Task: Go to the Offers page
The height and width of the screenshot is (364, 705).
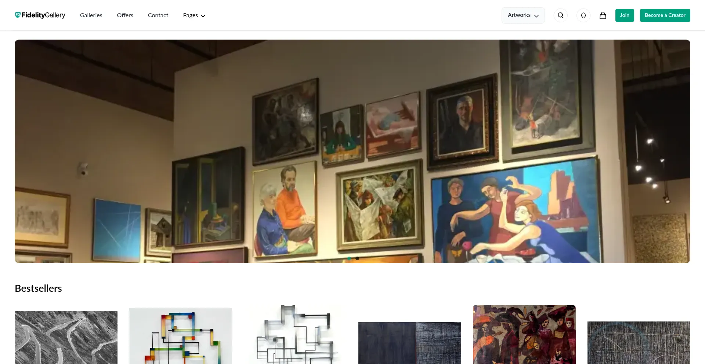Action: [x=125, y=15]
